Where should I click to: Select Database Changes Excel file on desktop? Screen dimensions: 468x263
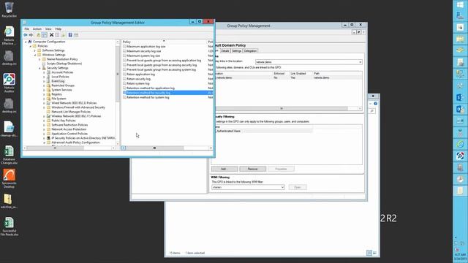(x=9, y=154)
